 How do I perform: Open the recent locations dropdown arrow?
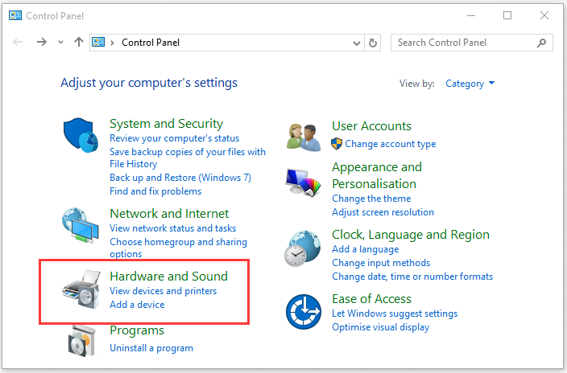coord(60,43)
